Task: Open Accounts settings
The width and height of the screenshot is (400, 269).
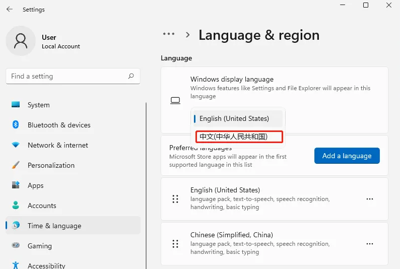Action: 73,206
